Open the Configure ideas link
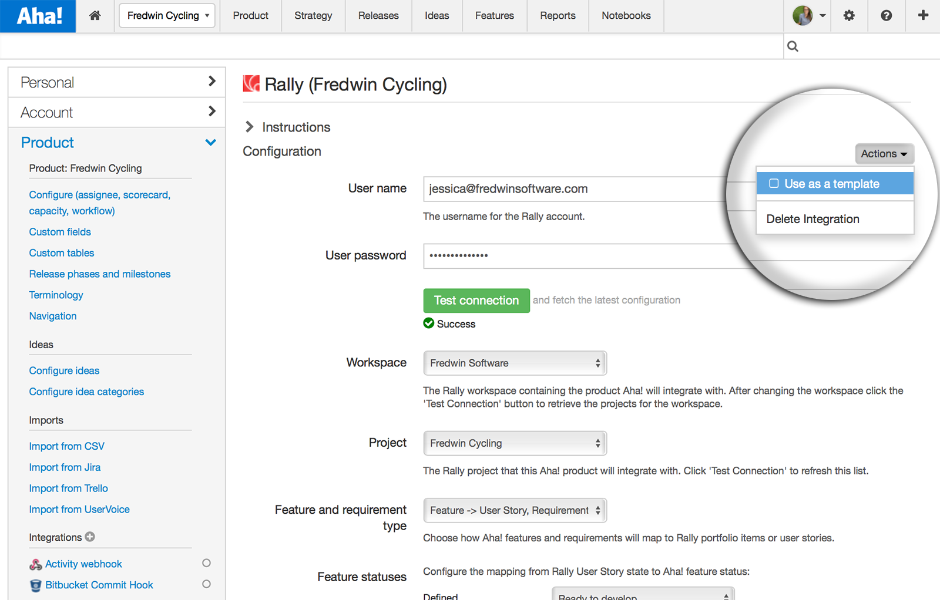940x600 pixels. tap(65, 370)
